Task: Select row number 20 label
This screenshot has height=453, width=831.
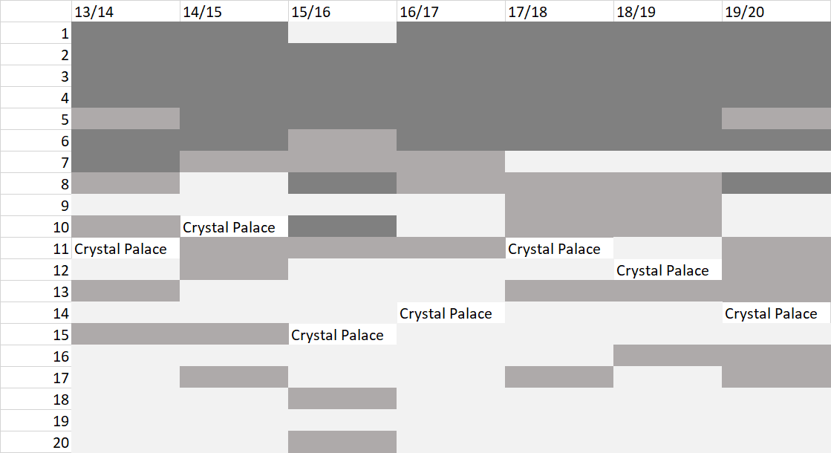Action: (62, 443)
